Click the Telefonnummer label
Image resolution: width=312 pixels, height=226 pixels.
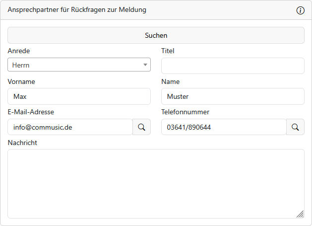pyautogui.click(x=185, y=112)
